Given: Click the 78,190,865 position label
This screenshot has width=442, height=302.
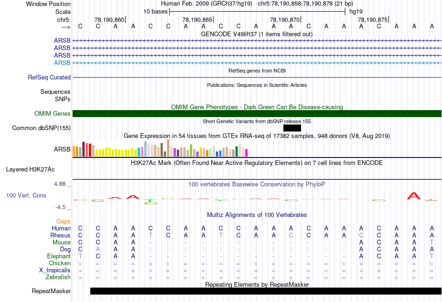Looking at the screenshot, I should 197,20.
